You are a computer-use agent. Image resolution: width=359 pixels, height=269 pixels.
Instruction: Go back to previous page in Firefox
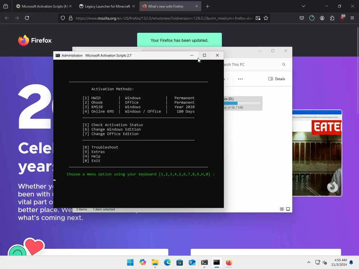[7, 18]
